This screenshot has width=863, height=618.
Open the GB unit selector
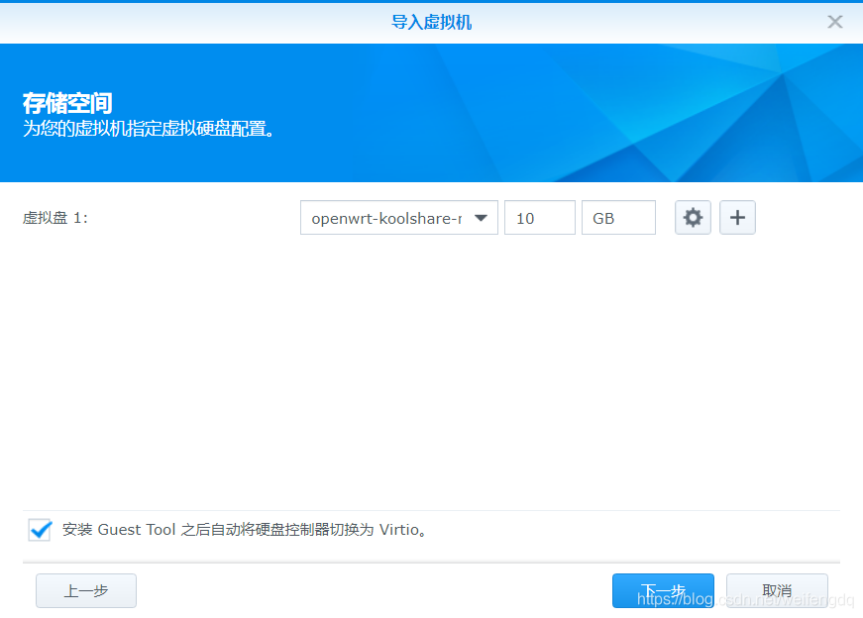[x=618, y=217]
